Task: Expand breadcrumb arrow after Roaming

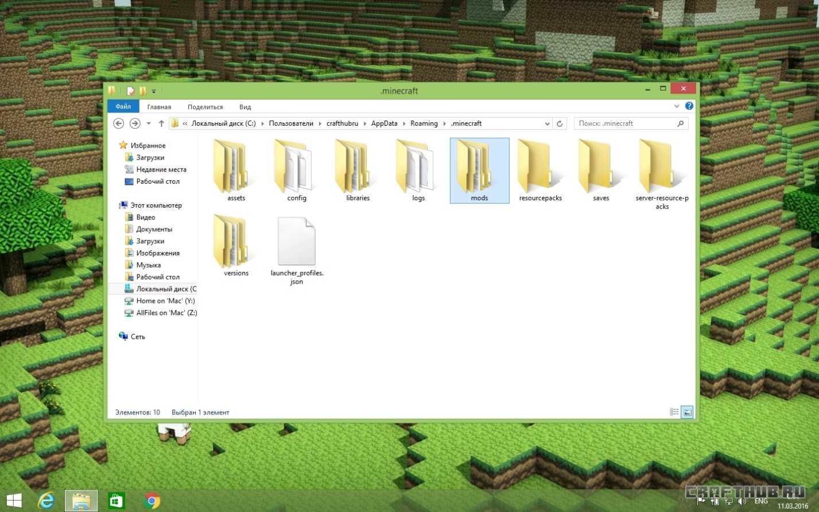Action: pos(444,123)
